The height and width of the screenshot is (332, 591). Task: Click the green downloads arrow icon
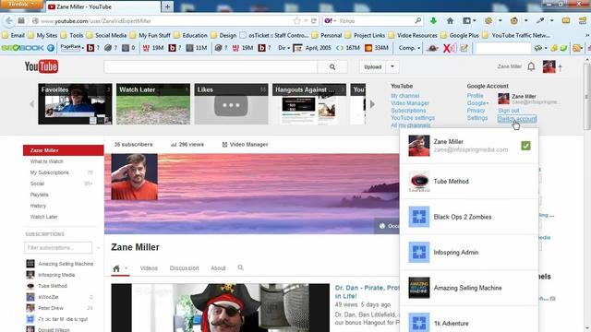coord(433,21)
